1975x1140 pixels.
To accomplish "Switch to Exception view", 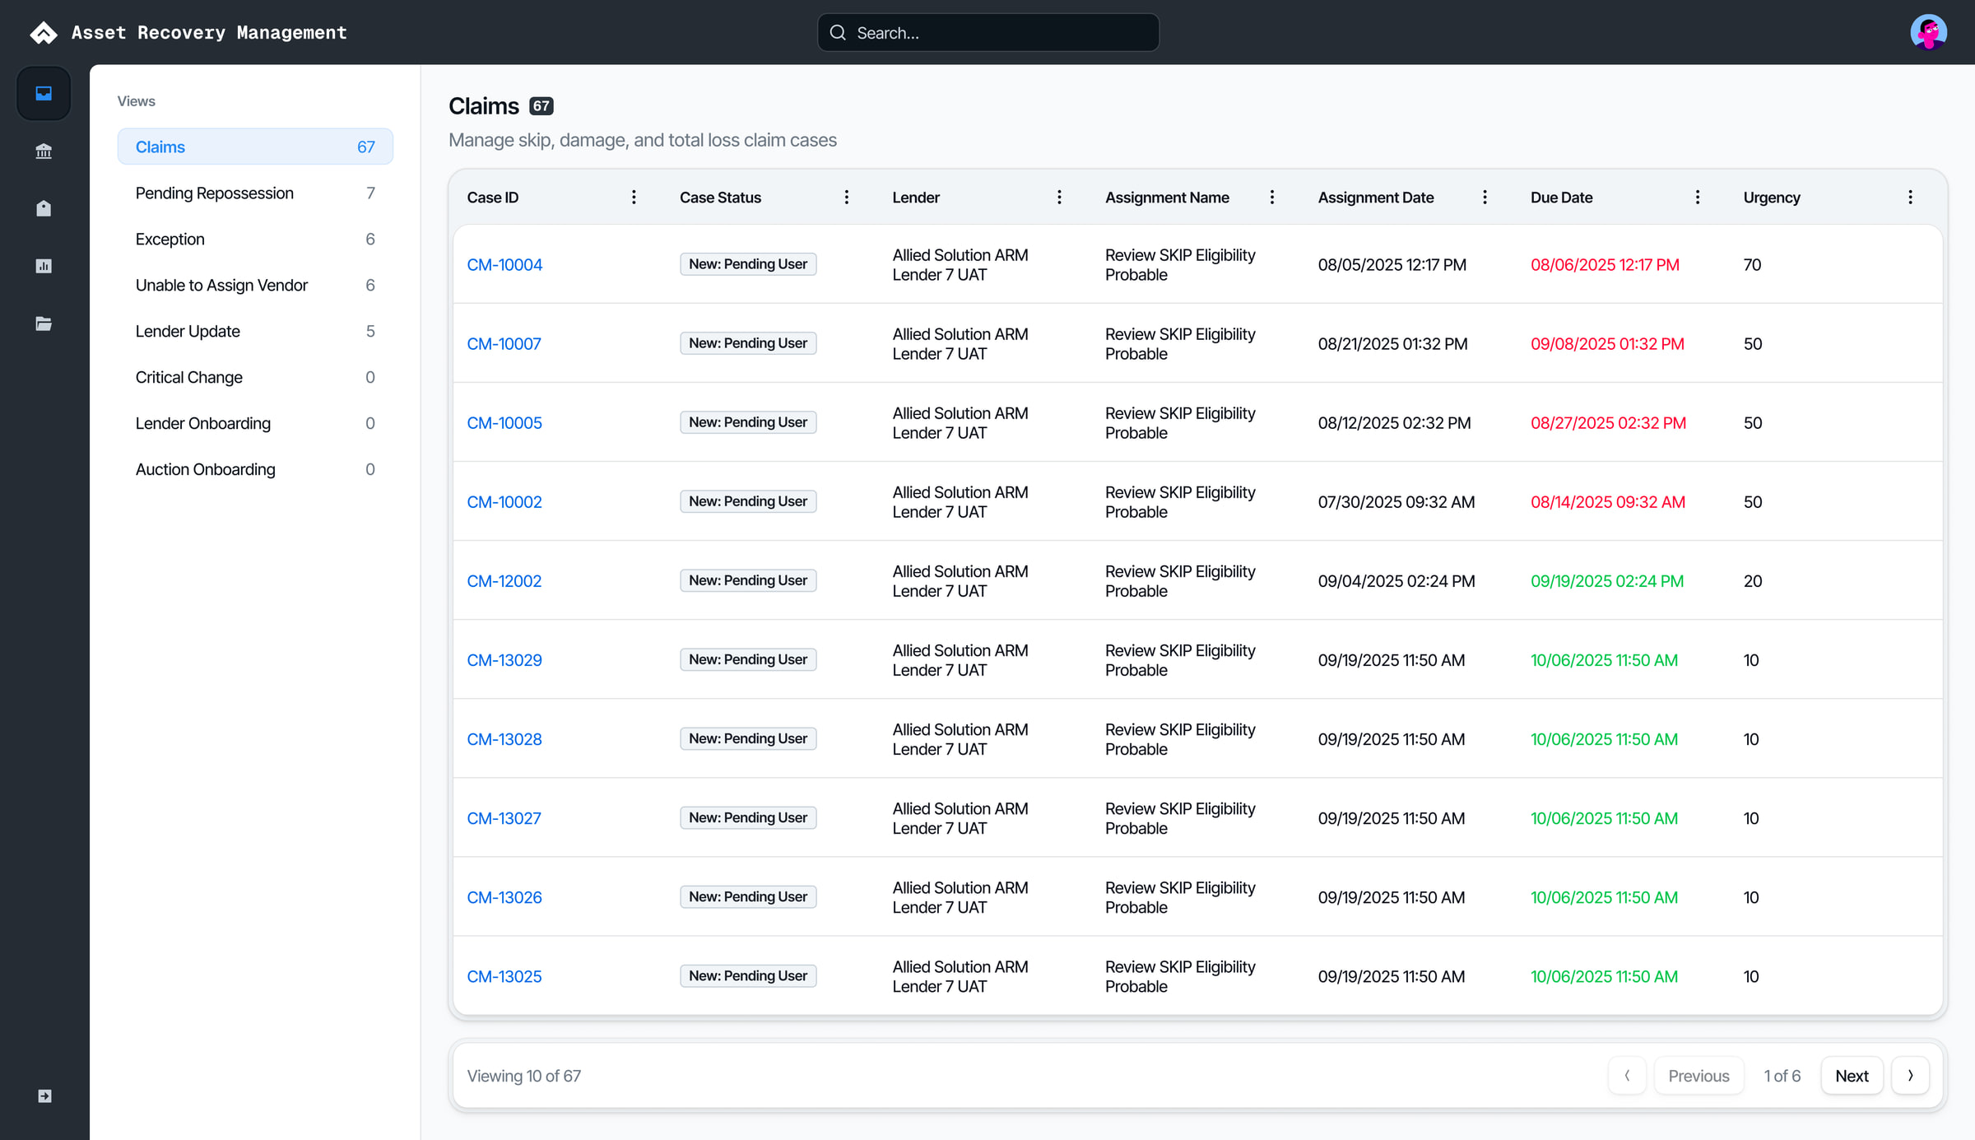I will click(255, 239).
